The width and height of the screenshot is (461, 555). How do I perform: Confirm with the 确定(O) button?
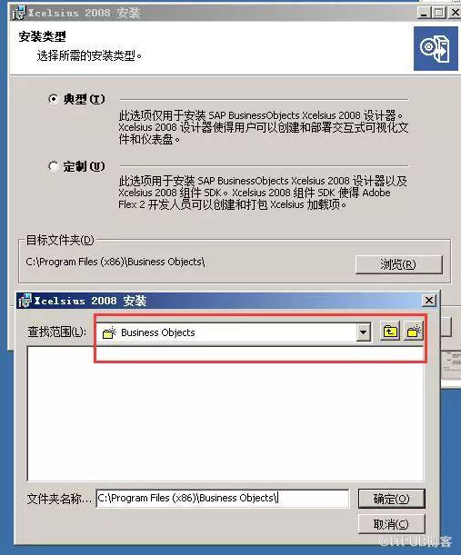pyautogui.click(x=391, y=499)
